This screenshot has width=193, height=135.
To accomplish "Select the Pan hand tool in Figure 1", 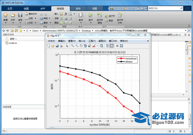I will click(x=81, y=46).
